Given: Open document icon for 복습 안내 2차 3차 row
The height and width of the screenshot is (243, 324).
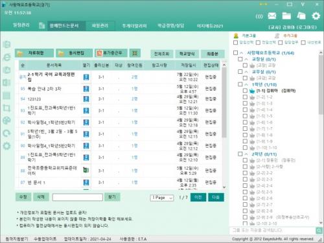Looking at the screenshot, I should tap(86, 89).
